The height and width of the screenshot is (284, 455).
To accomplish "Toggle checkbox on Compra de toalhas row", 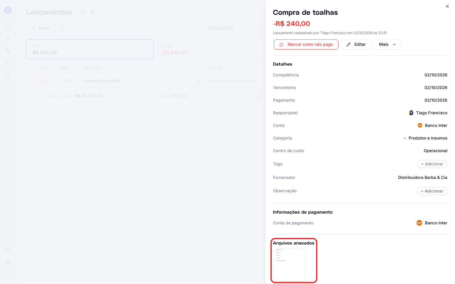I will pyautogui.click(x=33, y=80).
